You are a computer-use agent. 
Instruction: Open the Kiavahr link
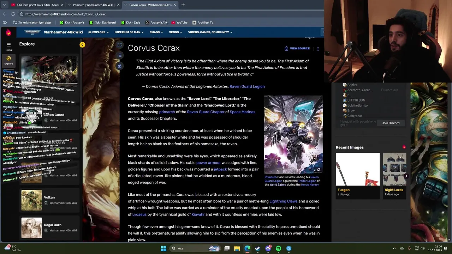(198, 214)
